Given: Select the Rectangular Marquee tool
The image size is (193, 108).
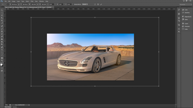Looking at the screenshot, I should pyautogui.click(x=2, y=13).
